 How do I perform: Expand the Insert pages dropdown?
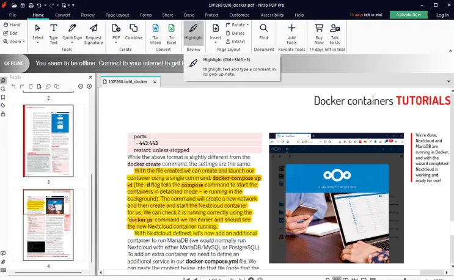point(216,43)
